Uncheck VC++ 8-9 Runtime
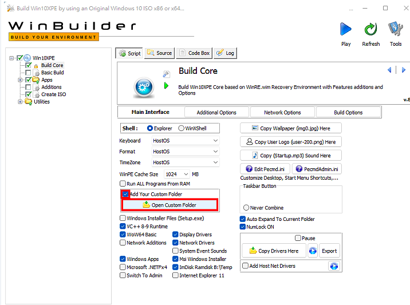The width and height of the screenshot is (410, 305). pyautogui.click(x=123, y=226)
